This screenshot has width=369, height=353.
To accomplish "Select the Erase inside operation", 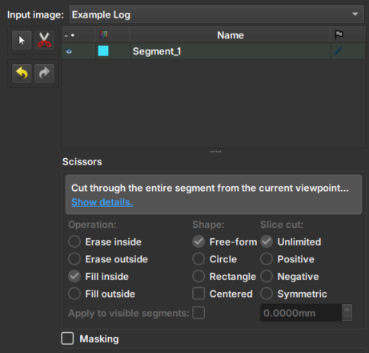I will [x=105, y=241].
